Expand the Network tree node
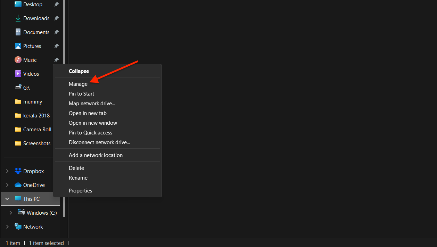This screenshot has height=247, width=437. coord(7,227)
